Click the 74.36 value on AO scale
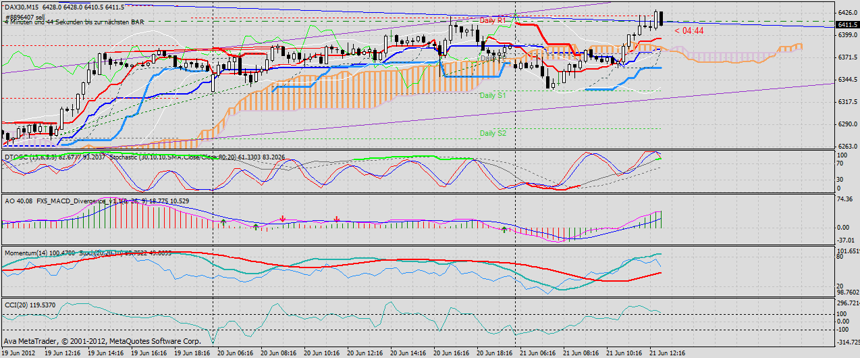This screenshot has height=358, width=860. click(846, 200)
